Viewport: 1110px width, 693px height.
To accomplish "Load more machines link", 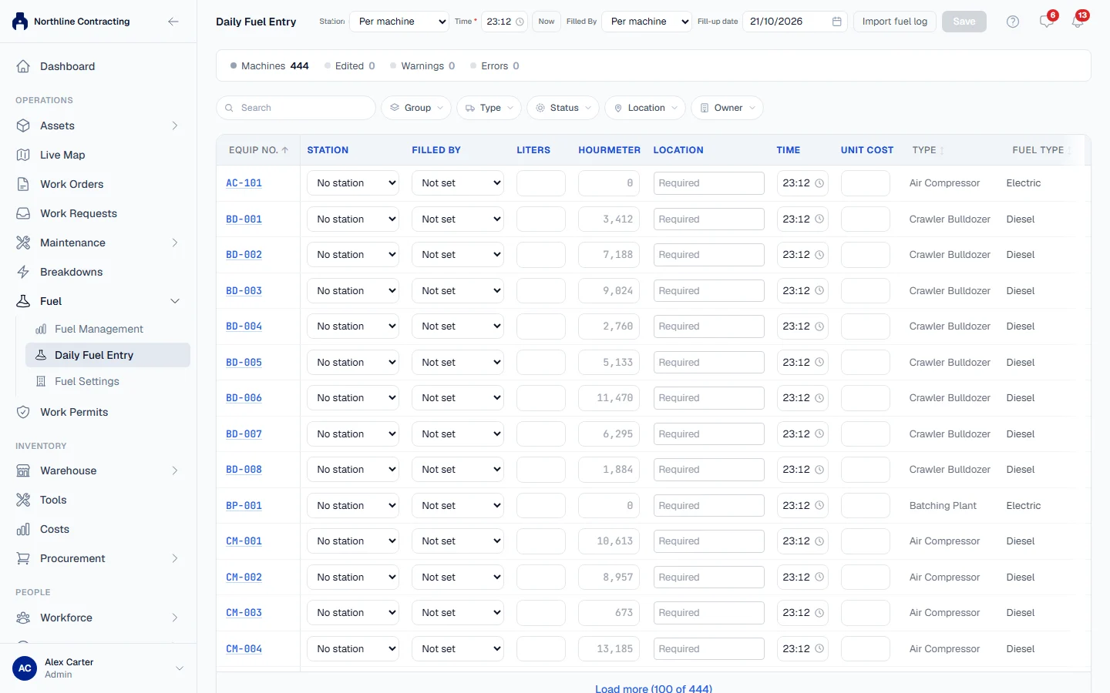I will point(654,688).
